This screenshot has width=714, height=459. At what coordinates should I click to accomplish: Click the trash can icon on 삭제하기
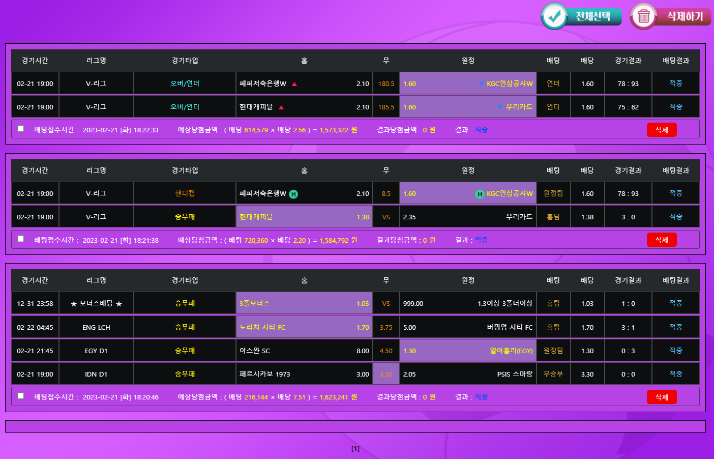(x=643, y=16)
